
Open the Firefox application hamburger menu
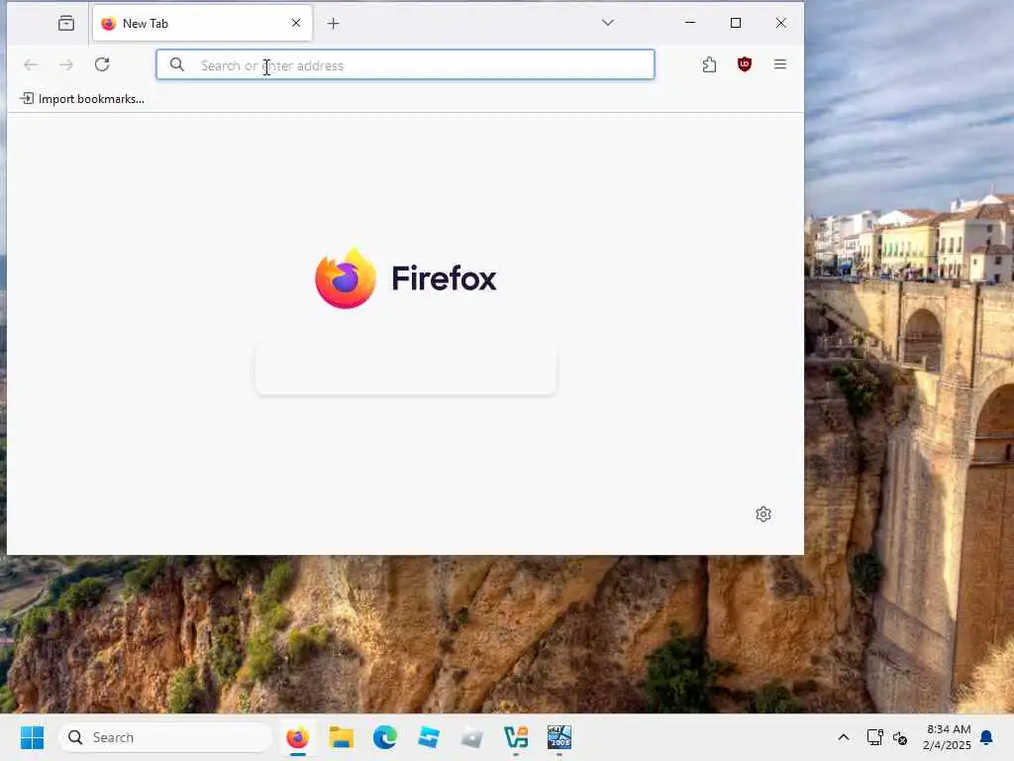pos(780,64)
